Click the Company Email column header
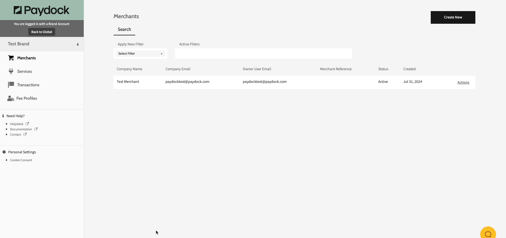 [x=178, y=69]
